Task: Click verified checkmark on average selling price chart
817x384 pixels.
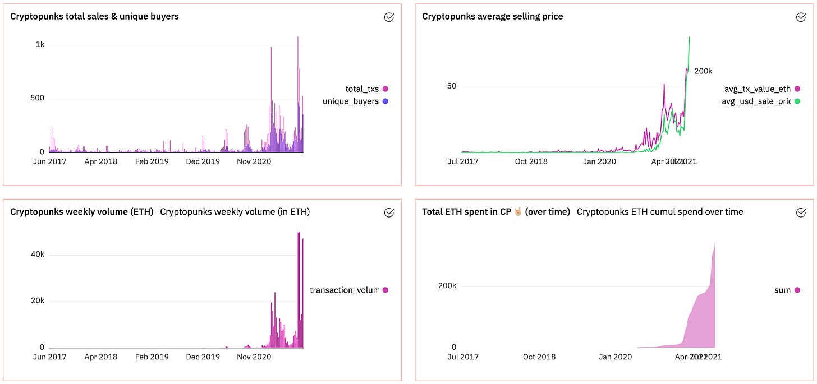Action: pos(801,17)
